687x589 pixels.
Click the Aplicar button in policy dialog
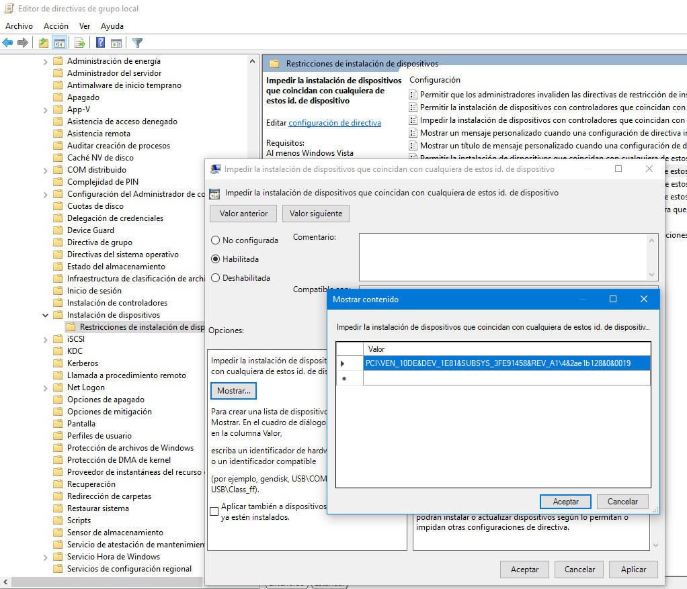tap(633, 570)
